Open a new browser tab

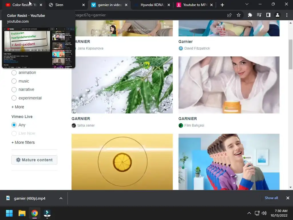[222, 5]
